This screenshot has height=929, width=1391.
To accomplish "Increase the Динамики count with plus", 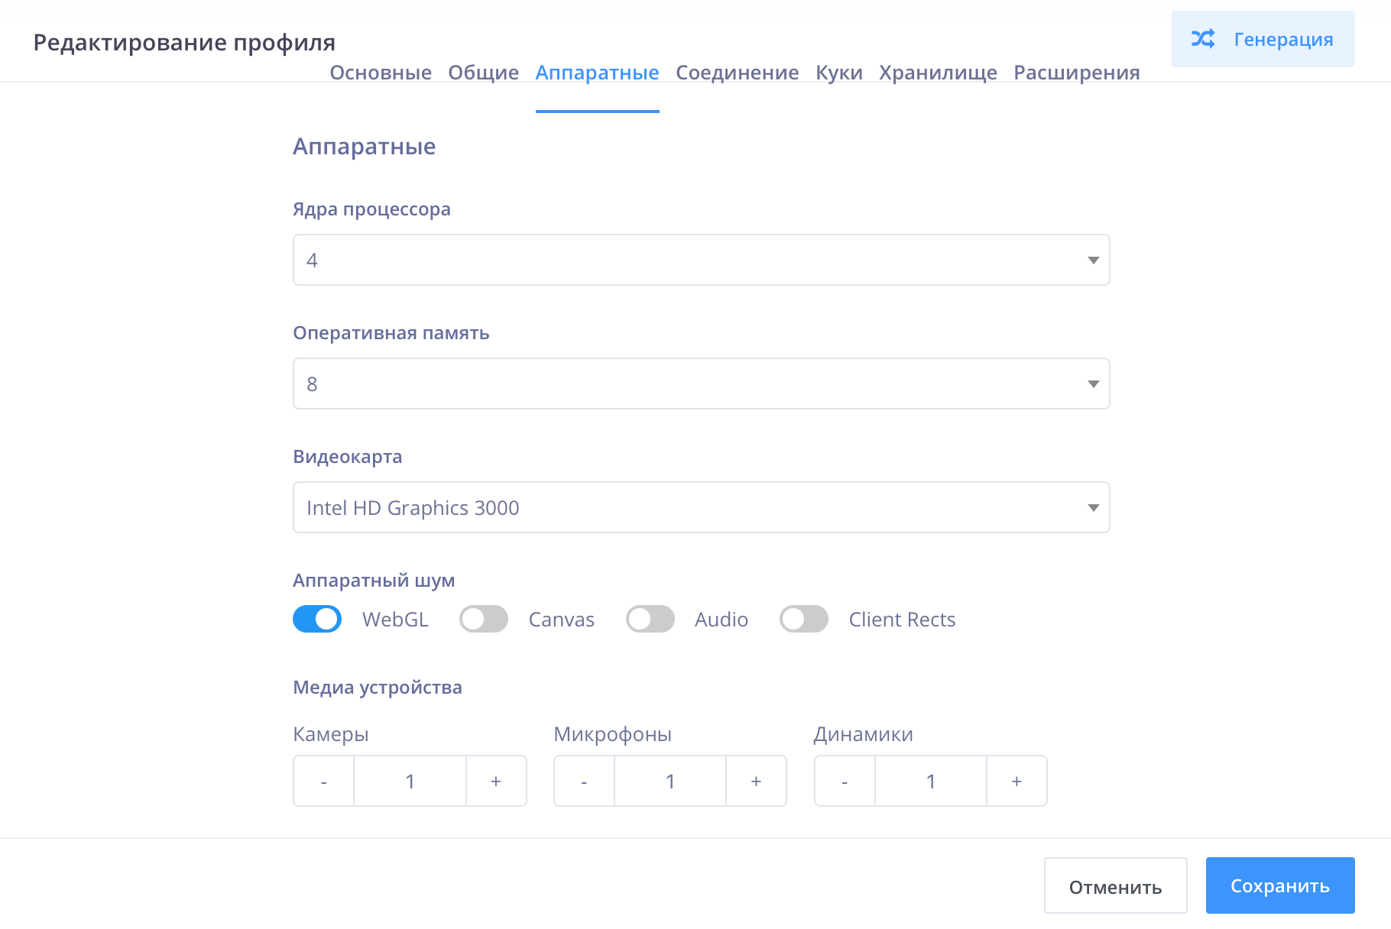I will click(1016, 782).
